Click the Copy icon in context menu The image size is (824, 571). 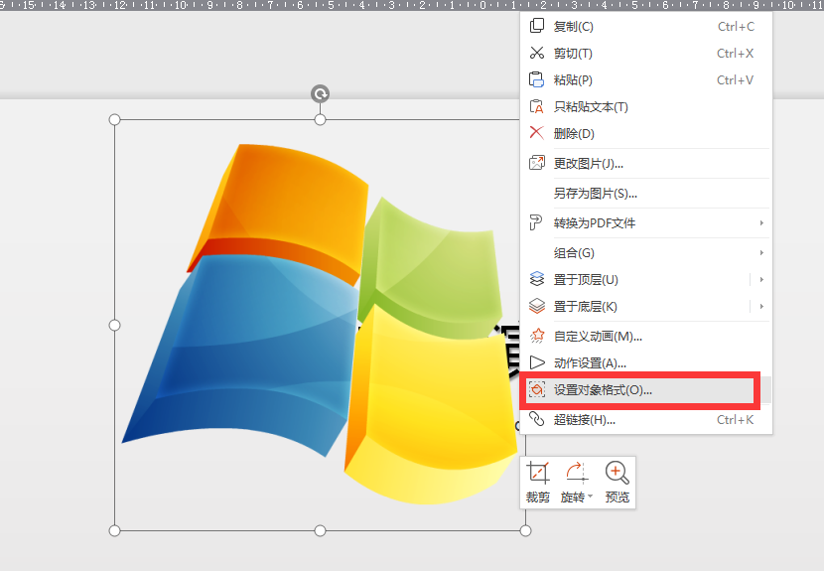(x=536, y=26)
